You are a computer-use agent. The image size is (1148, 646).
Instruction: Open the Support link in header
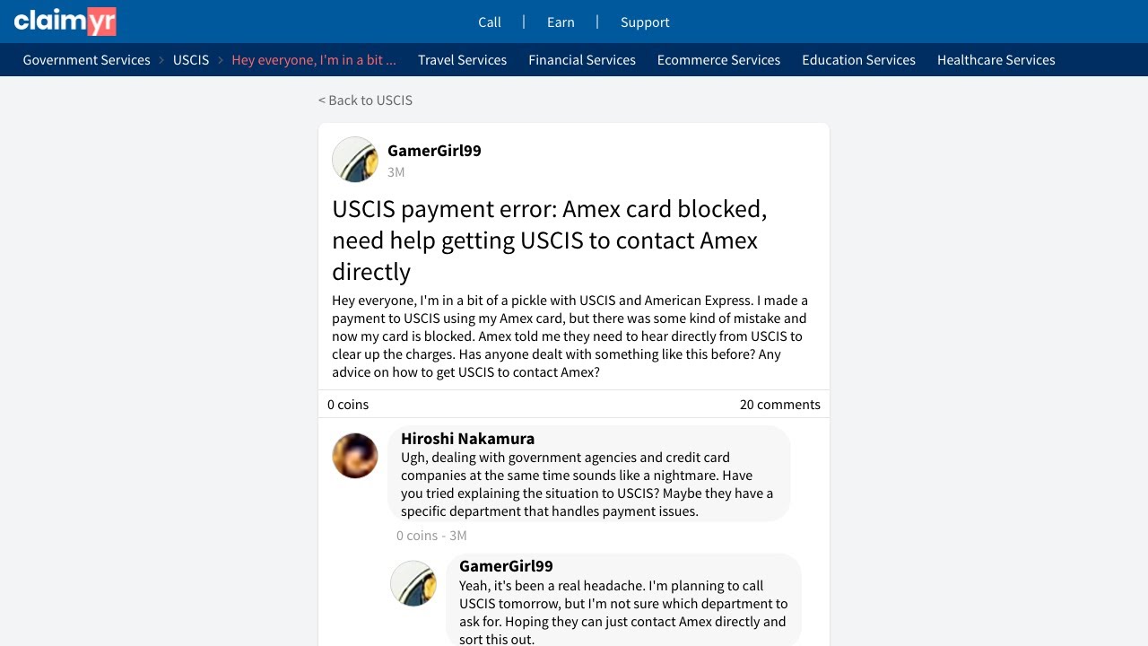(x=645, y=22)
